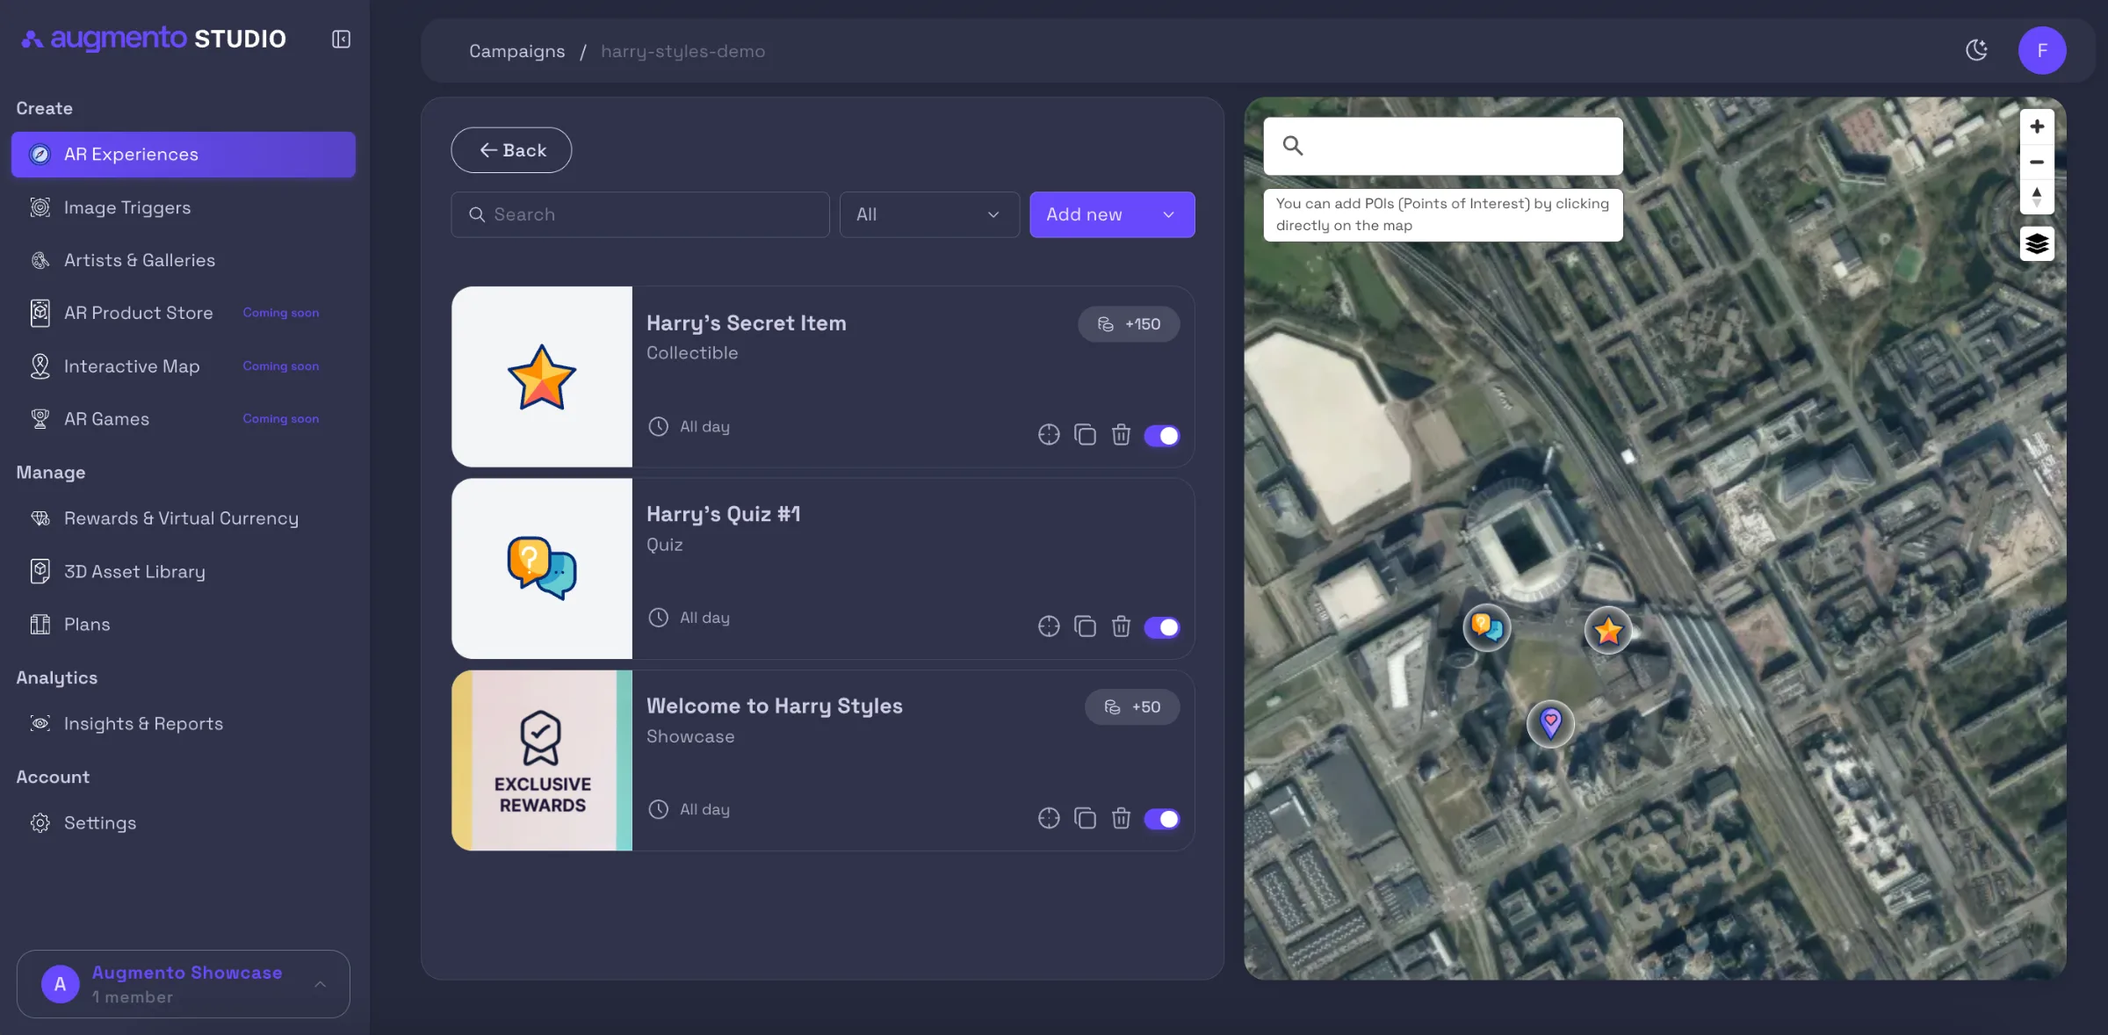2108x1035 pixels.
Task: Click the Back button
Action: (x=511, y=150)
